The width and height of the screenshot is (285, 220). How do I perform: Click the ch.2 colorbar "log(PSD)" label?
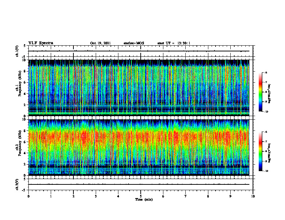coord(270,153)
